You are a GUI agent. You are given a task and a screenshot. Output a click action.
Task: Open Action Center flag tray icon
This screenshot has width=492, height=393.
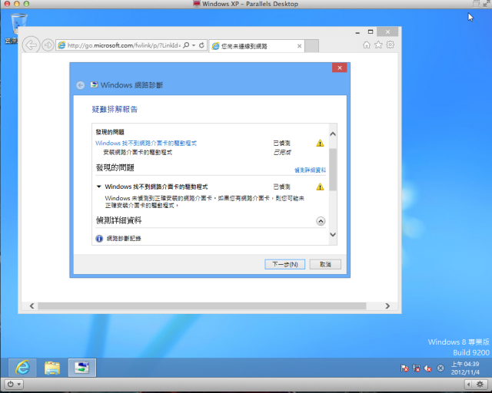pyautogui.click(x=404, y=368)
